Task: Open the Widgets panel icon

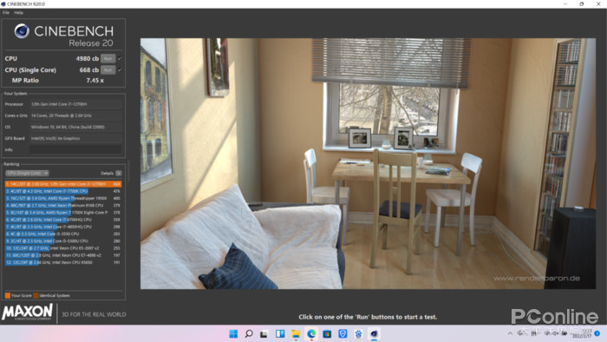Action: click(280, 333)
